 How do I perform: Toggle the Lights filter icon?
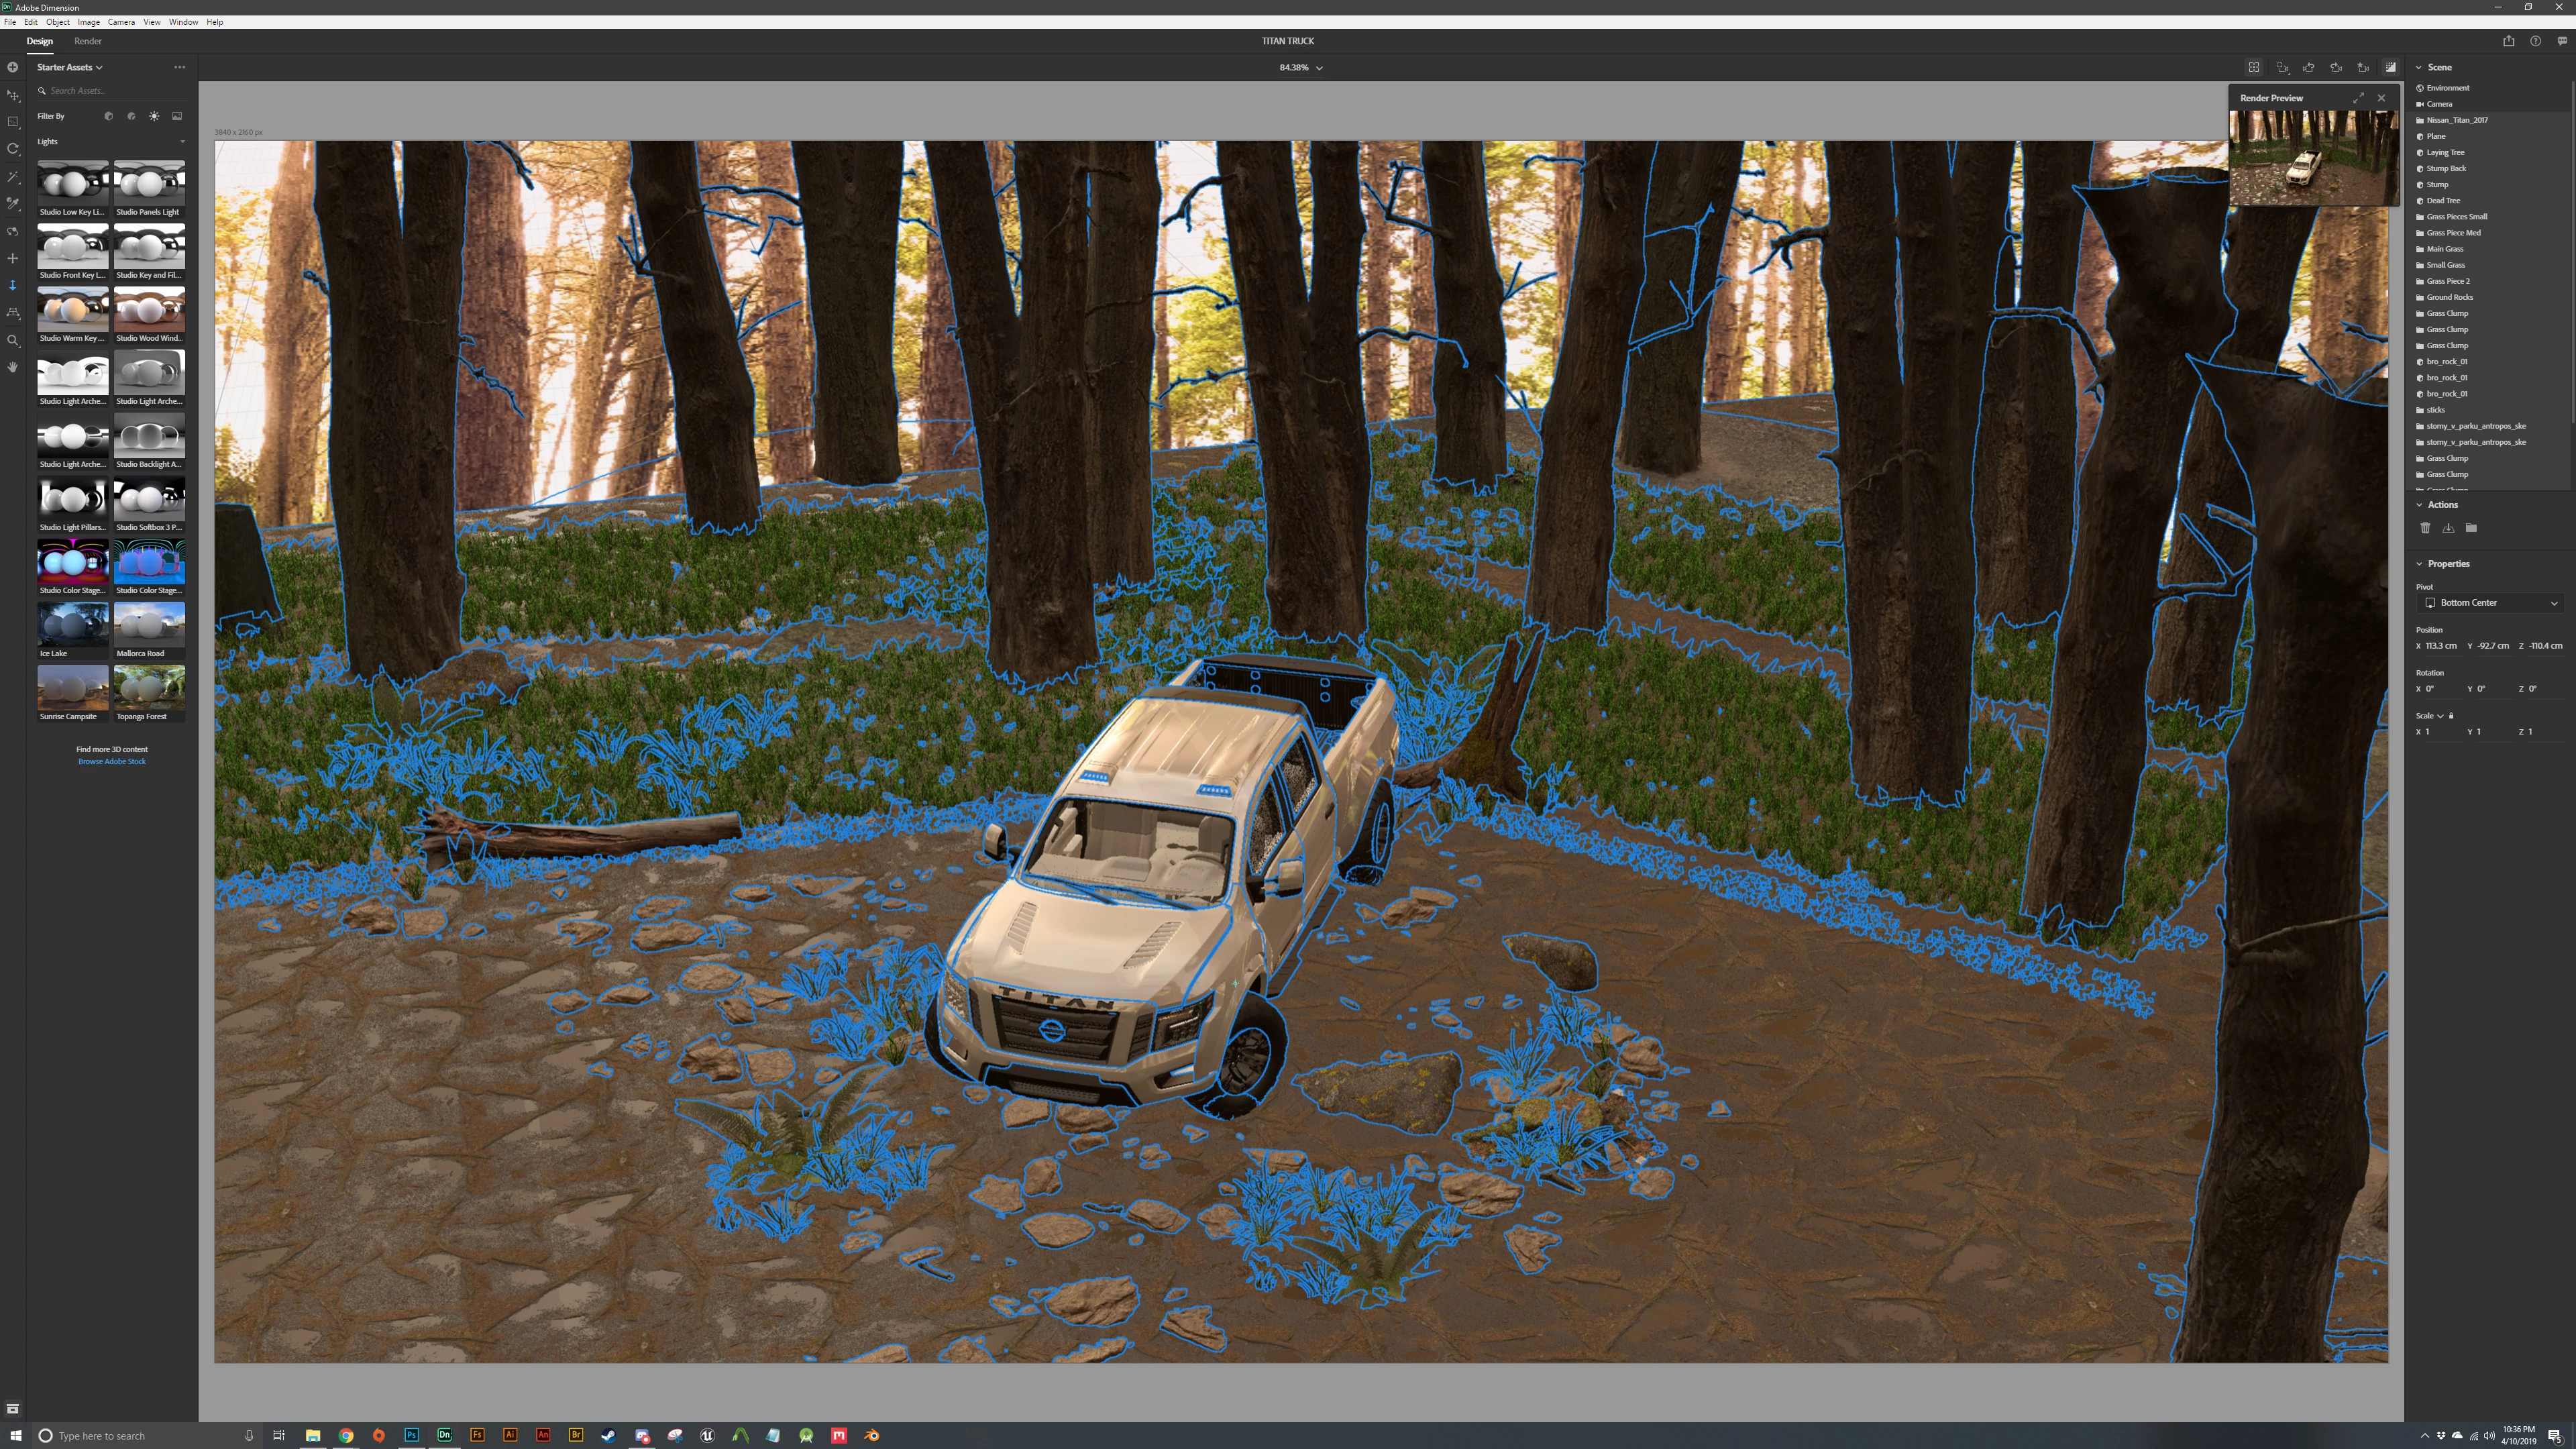click(x=154, y=116)
